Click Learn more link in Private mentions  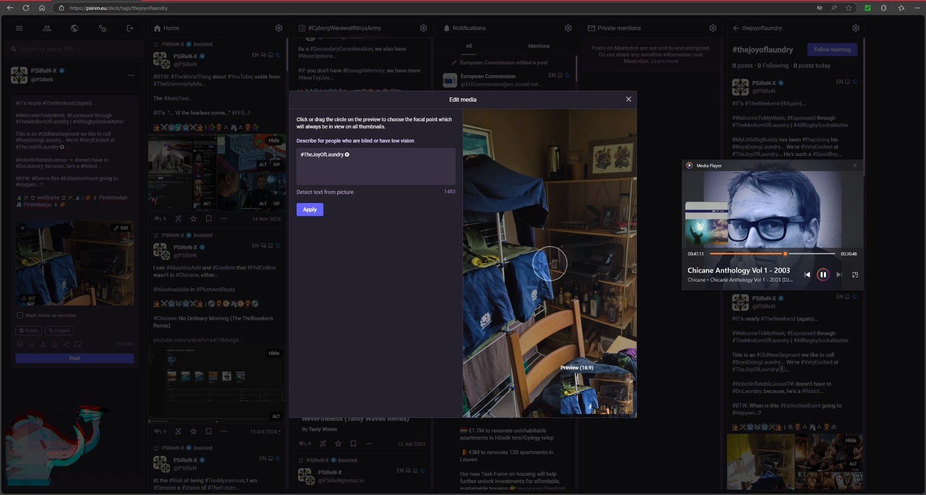664,61
